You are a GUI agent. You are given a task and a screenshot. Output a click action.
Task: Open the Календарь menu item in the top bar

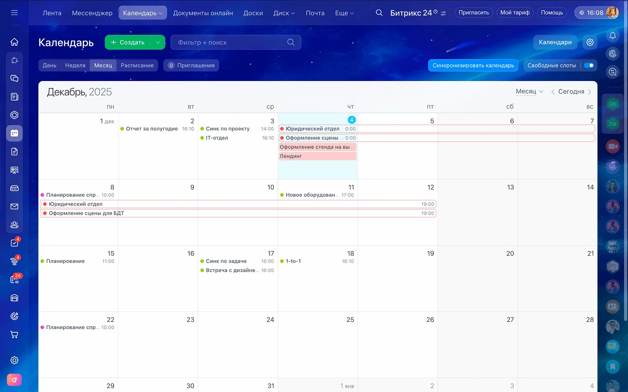143,13
